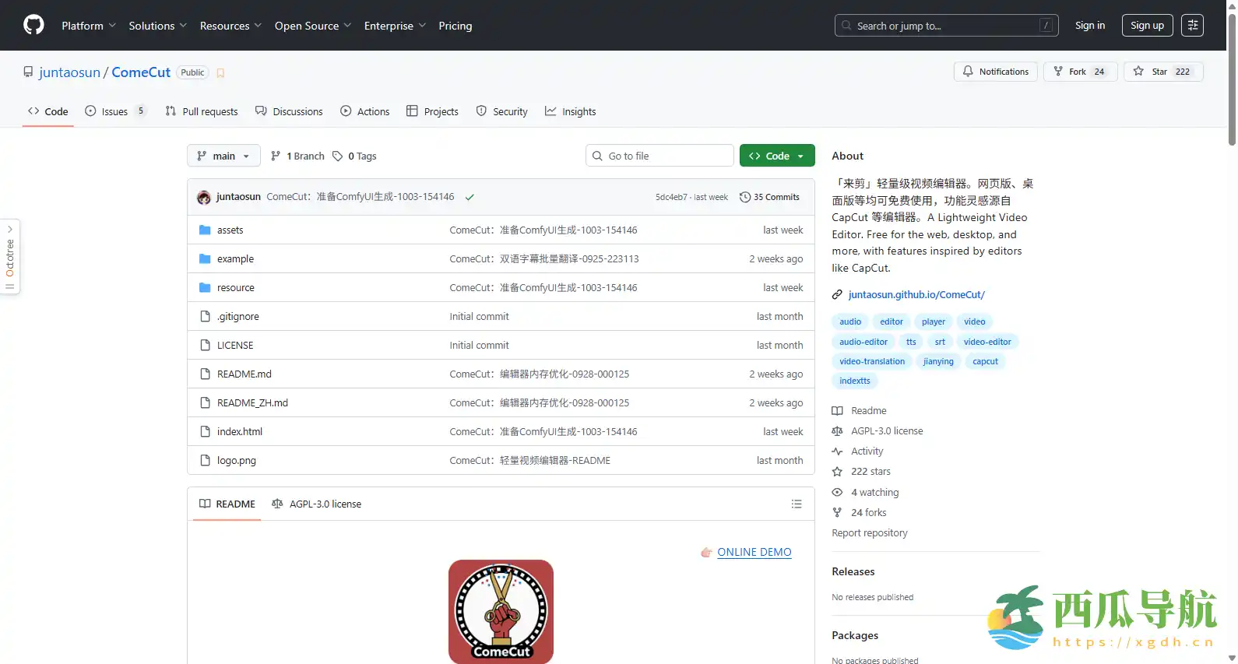
Task: Open the 35 Commits history
Action: point(769,197)
